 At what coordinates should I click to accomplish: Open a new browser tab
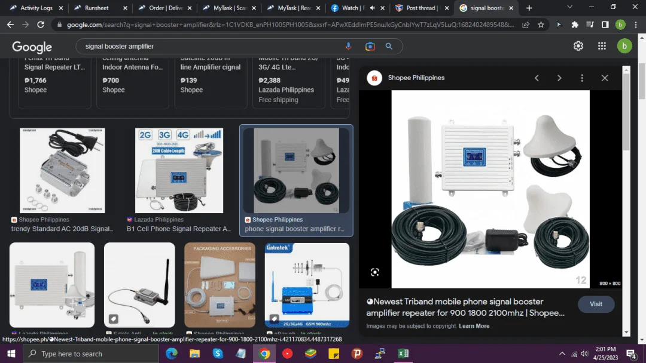pos(529,8)
